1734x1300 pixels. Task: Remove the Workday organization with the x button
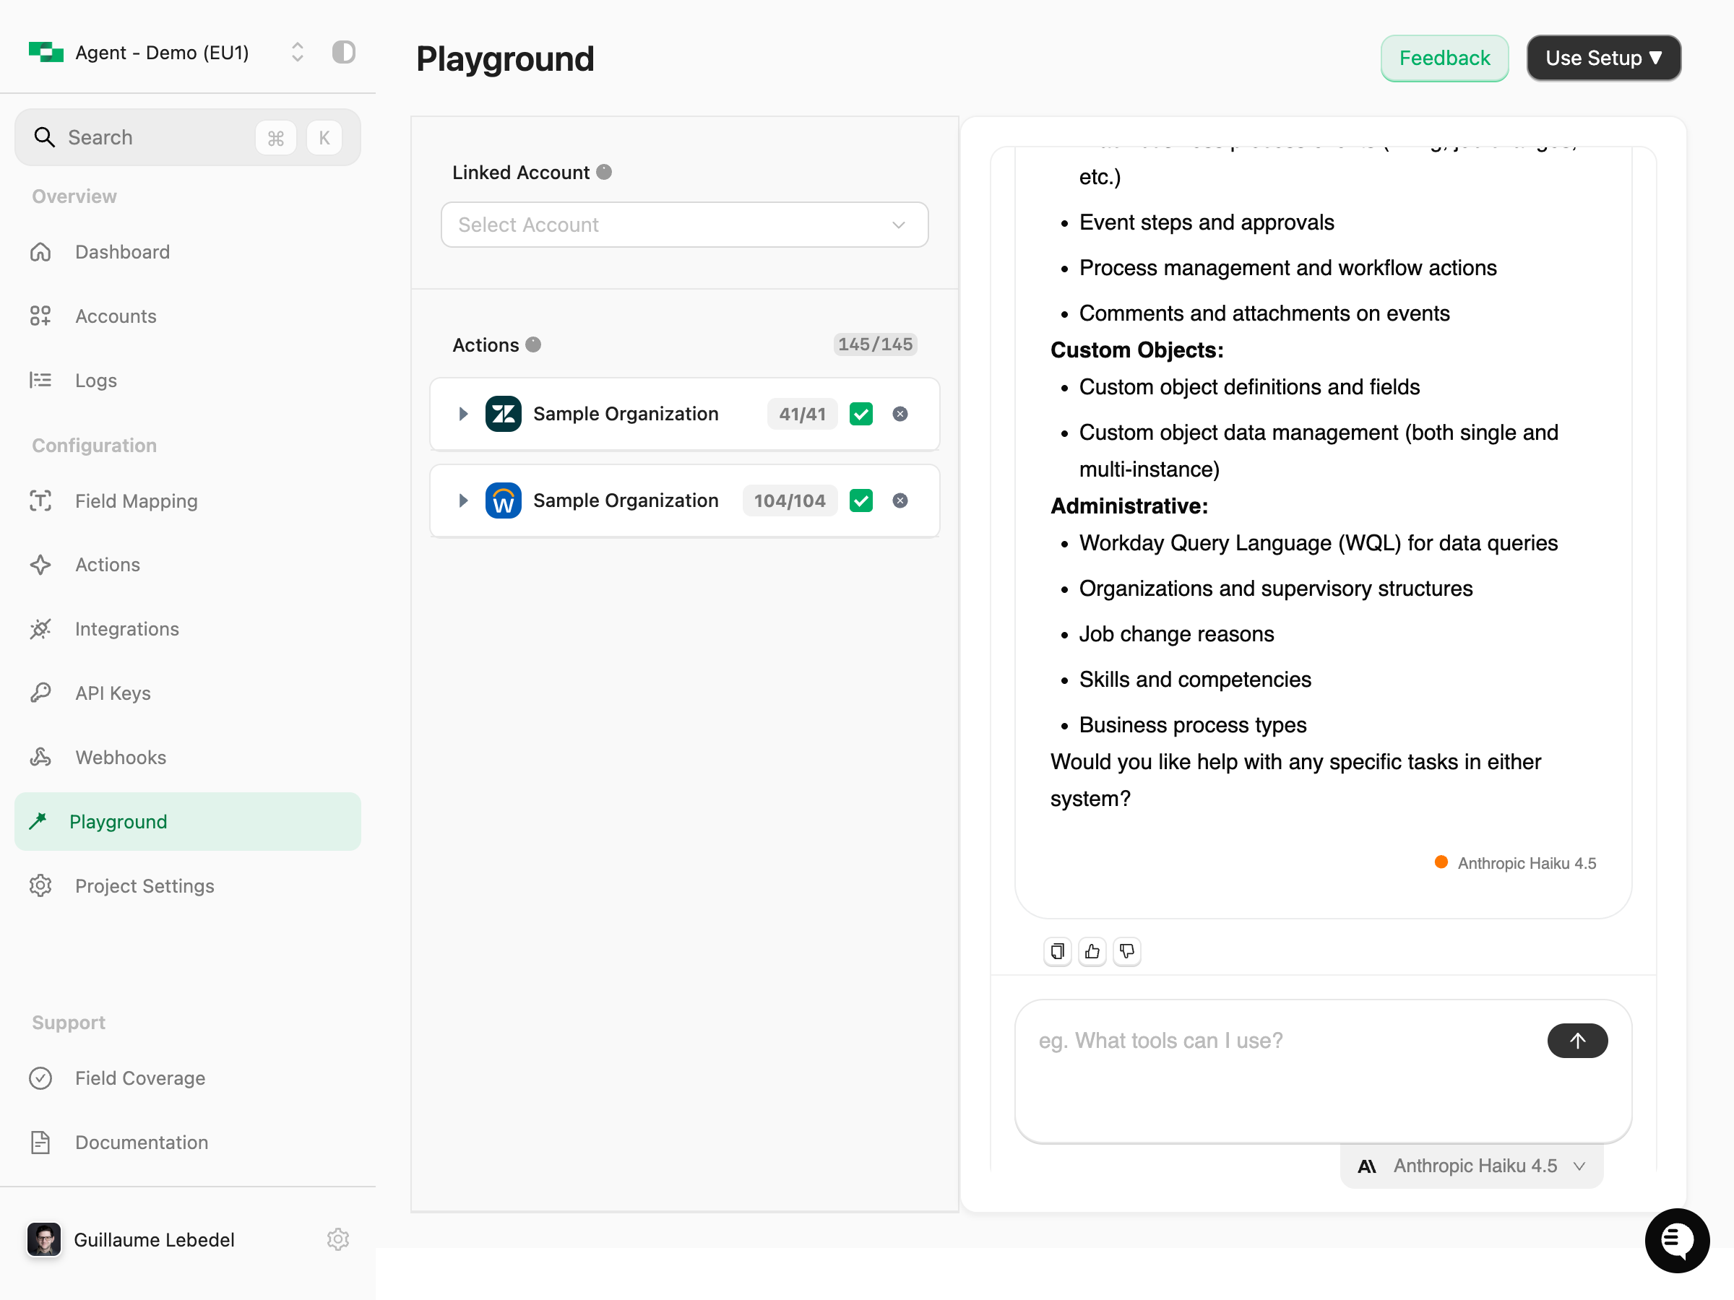pos(900,500)
